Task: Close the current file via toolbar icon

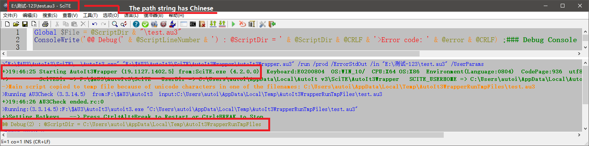Action: pos(34,24)
